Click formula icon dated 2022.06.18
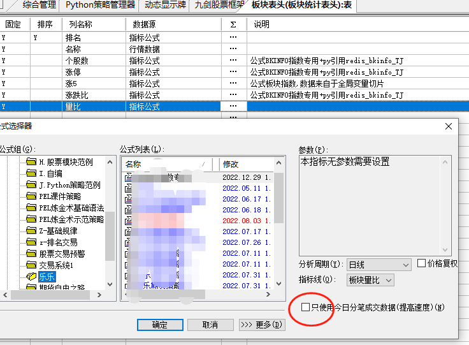The height and width of the screenshot is (345, 469). click(x=128, y=210)
